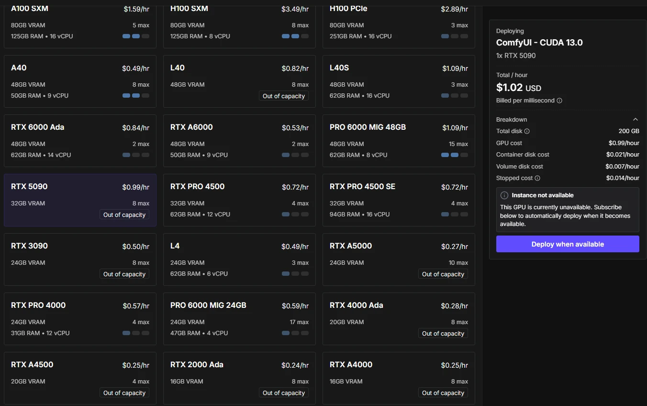
Task: Select the L4 GPU card
Action: click(239, 259)
